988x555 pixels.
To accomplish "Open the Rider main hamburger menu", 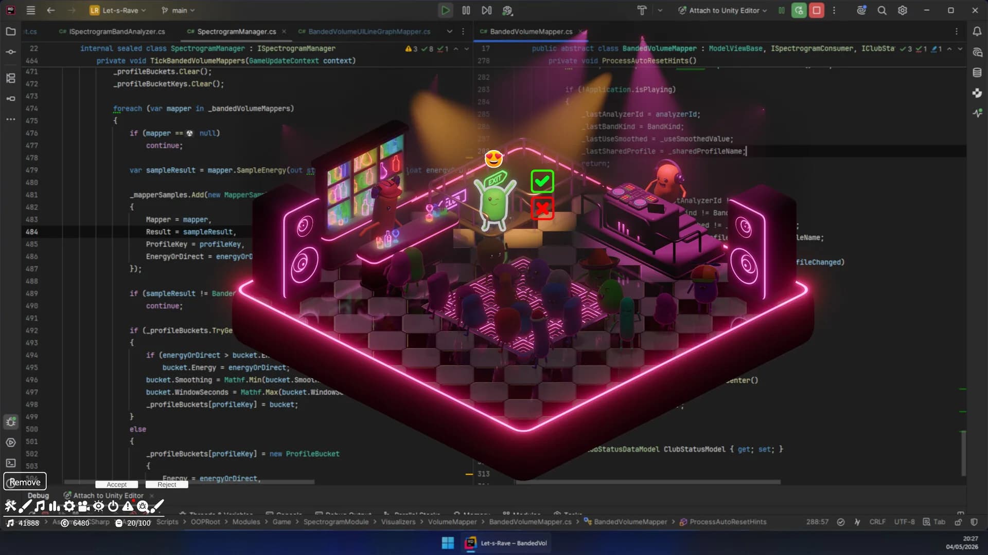I will pyautogui.click(x=31, y=10).
